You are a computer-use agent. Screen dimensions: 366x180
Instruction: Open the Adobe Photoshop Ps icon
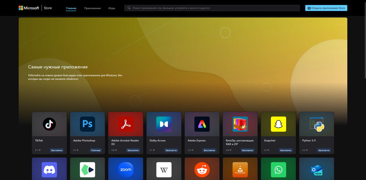pos(88,124)
